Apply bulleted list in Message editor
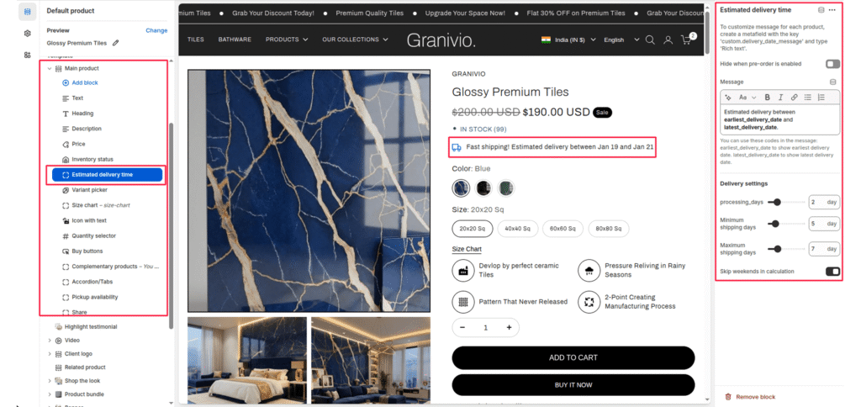The width and height of the screenshot is (861, 407). point(808,98)
